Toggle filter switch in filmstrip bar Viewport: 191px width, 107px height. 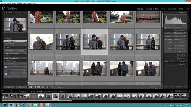[189, 91]
